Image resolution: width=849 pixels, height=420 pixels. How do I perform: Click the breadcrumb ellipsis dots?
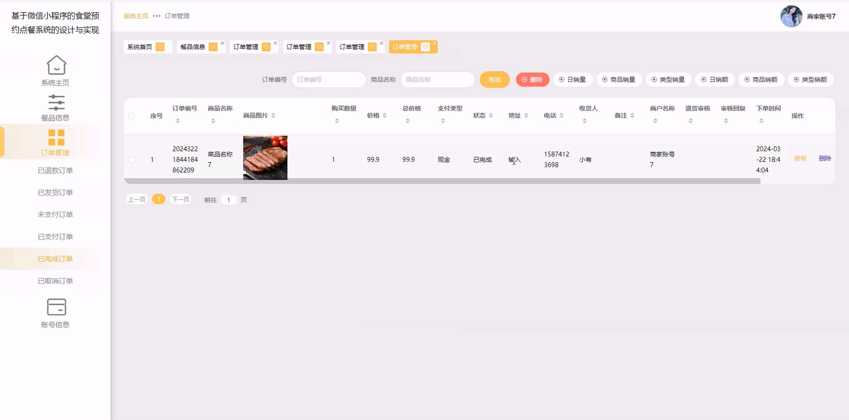(157, 16)
